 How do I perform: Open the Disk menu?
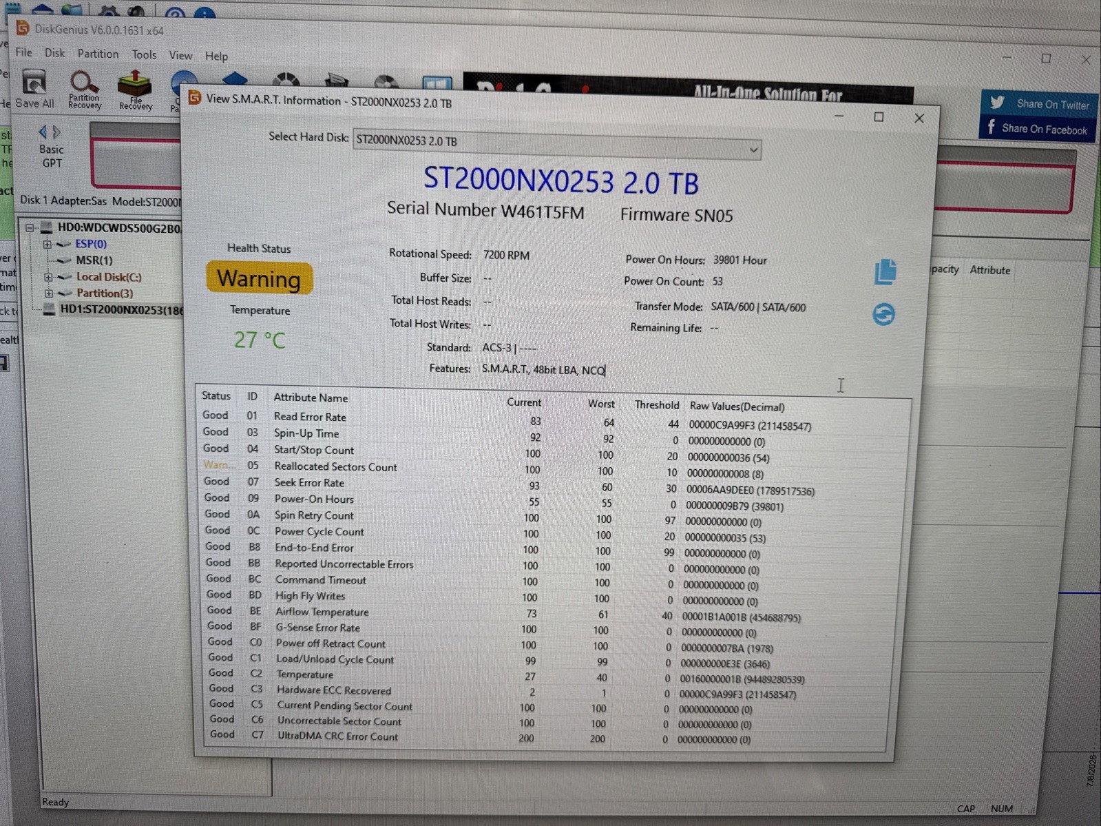tap(54, 53)
